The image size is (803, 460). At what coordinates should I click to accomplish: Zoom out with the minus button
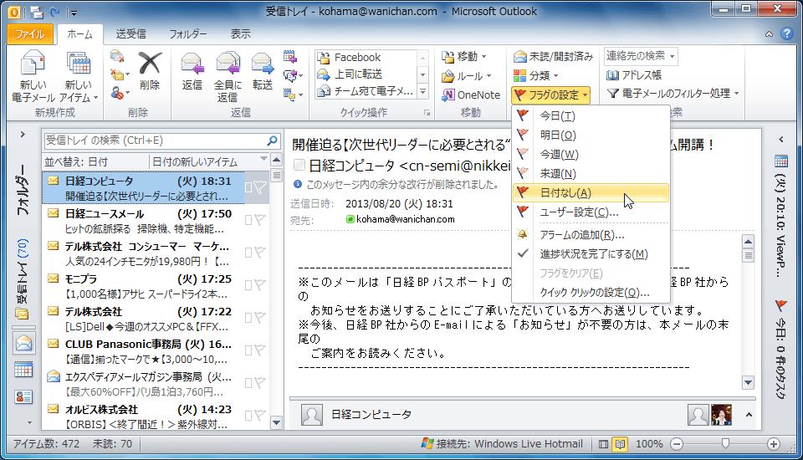(677, 444)
